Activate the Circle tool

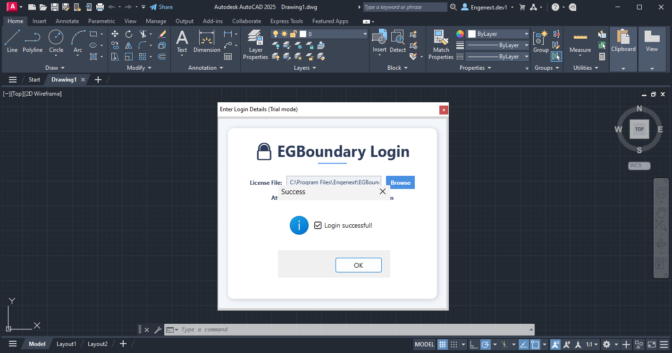point(56,41)
